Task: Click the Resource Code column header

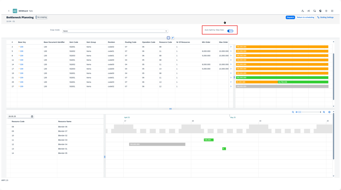Action: [164, 42]
